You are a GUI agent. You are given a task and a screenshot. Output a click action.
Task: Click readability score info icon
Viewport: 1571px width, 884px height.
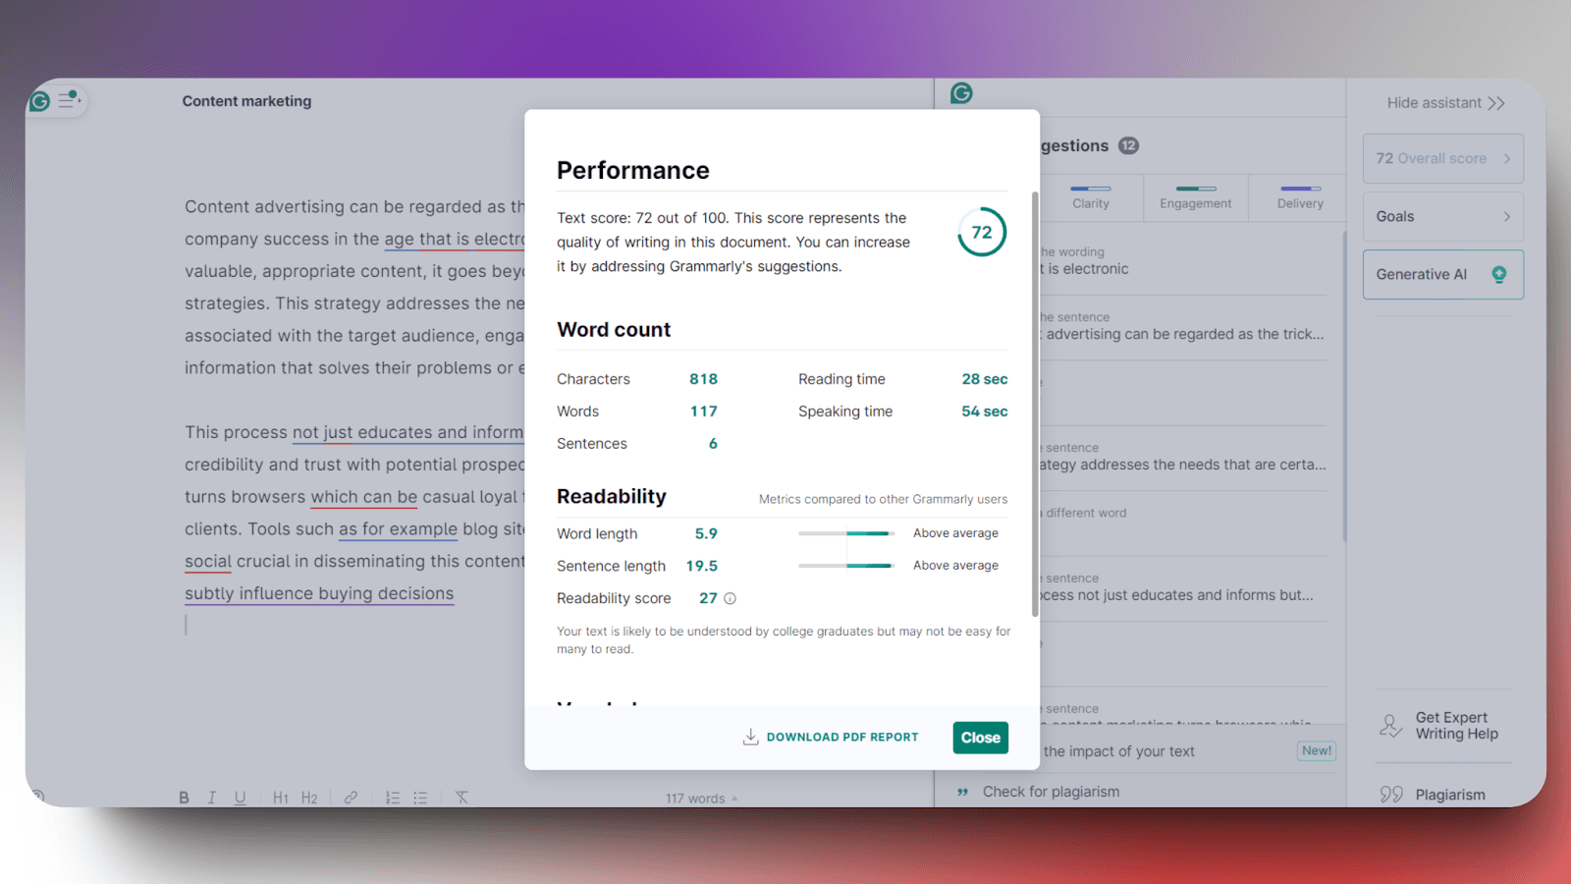tap(730, 598)
